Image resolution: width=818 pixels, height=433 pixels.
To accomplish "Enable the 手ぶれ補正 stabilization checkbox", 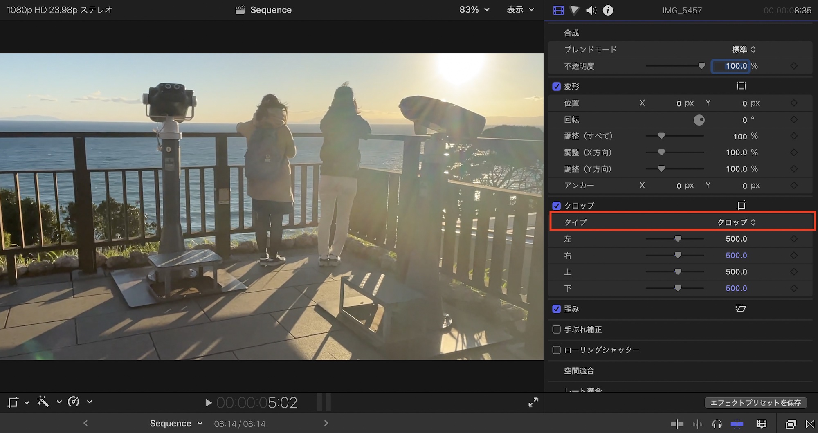I will click(x=556, y=330).
